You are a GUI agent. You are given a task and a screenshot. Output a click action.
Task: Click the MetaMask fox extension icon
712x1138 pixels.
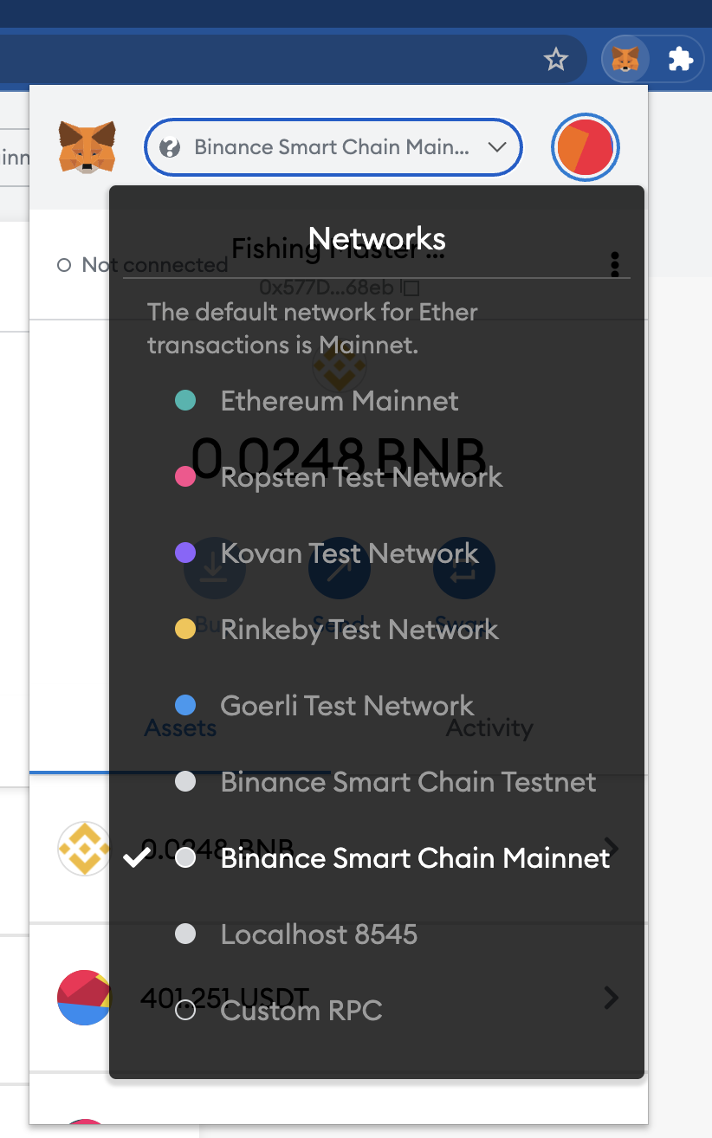coord(625,60)
